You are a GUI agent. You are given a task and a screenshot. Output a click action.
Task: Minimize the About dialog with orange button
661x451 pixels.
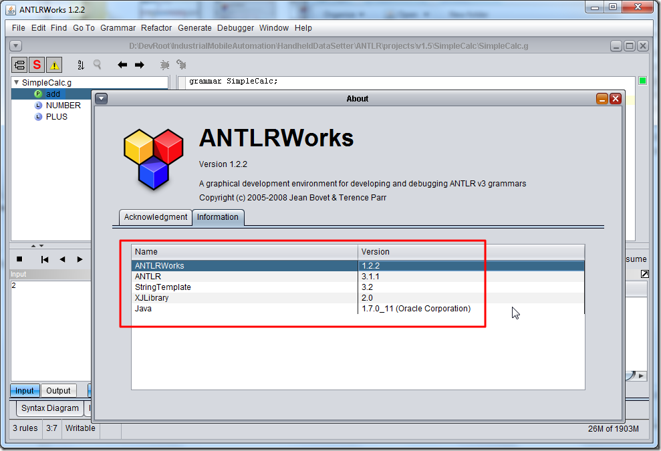coord(602,99)
